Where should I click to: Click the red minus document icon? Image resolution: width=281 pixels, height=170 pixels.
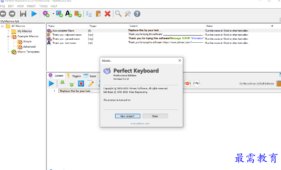(x=187, y=83)
